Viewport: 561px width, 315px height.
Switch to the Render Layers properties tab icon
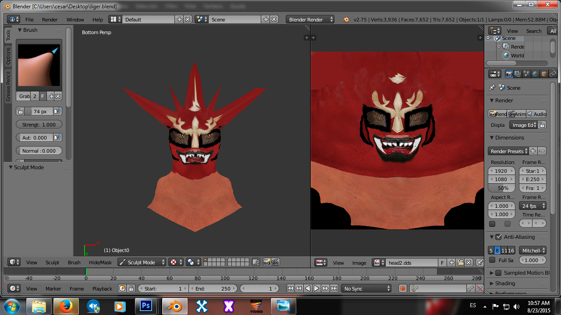pyautogui.click(x=518, y=74)
